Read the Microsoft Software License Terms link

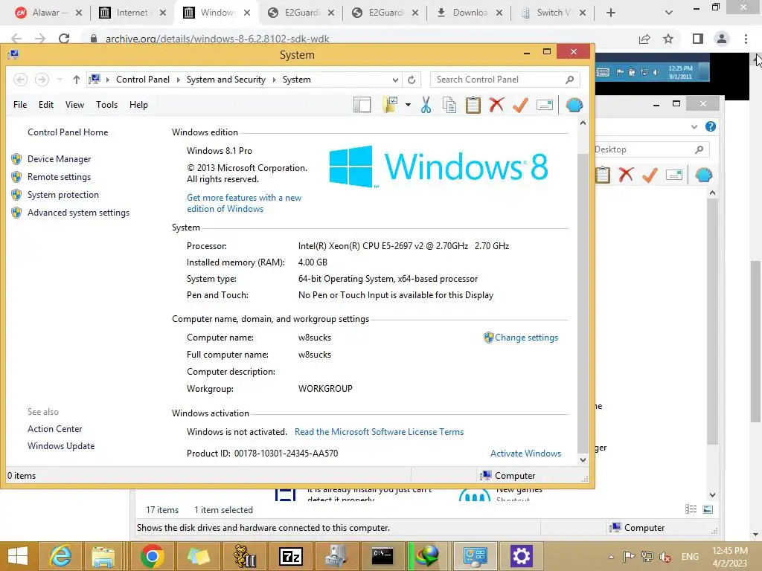379,432
